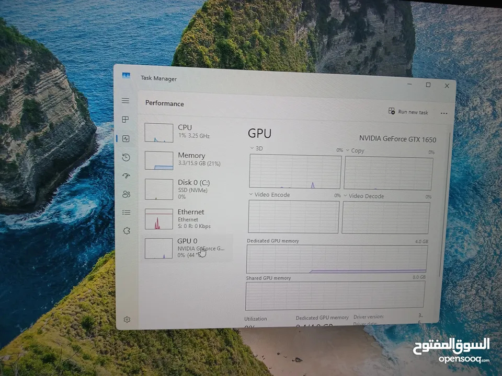Click the '3.3/15.9 GB (21%)' memory value
This screenshot has height=376, width=502.
199,163
